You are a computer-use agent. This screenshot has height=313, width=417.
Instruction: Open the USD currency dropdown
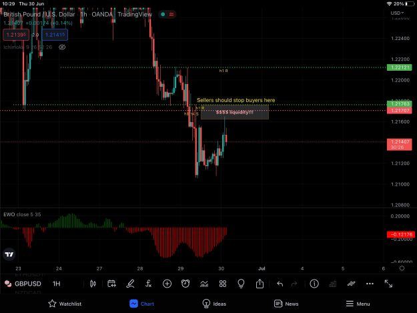[x=397, y=13]
